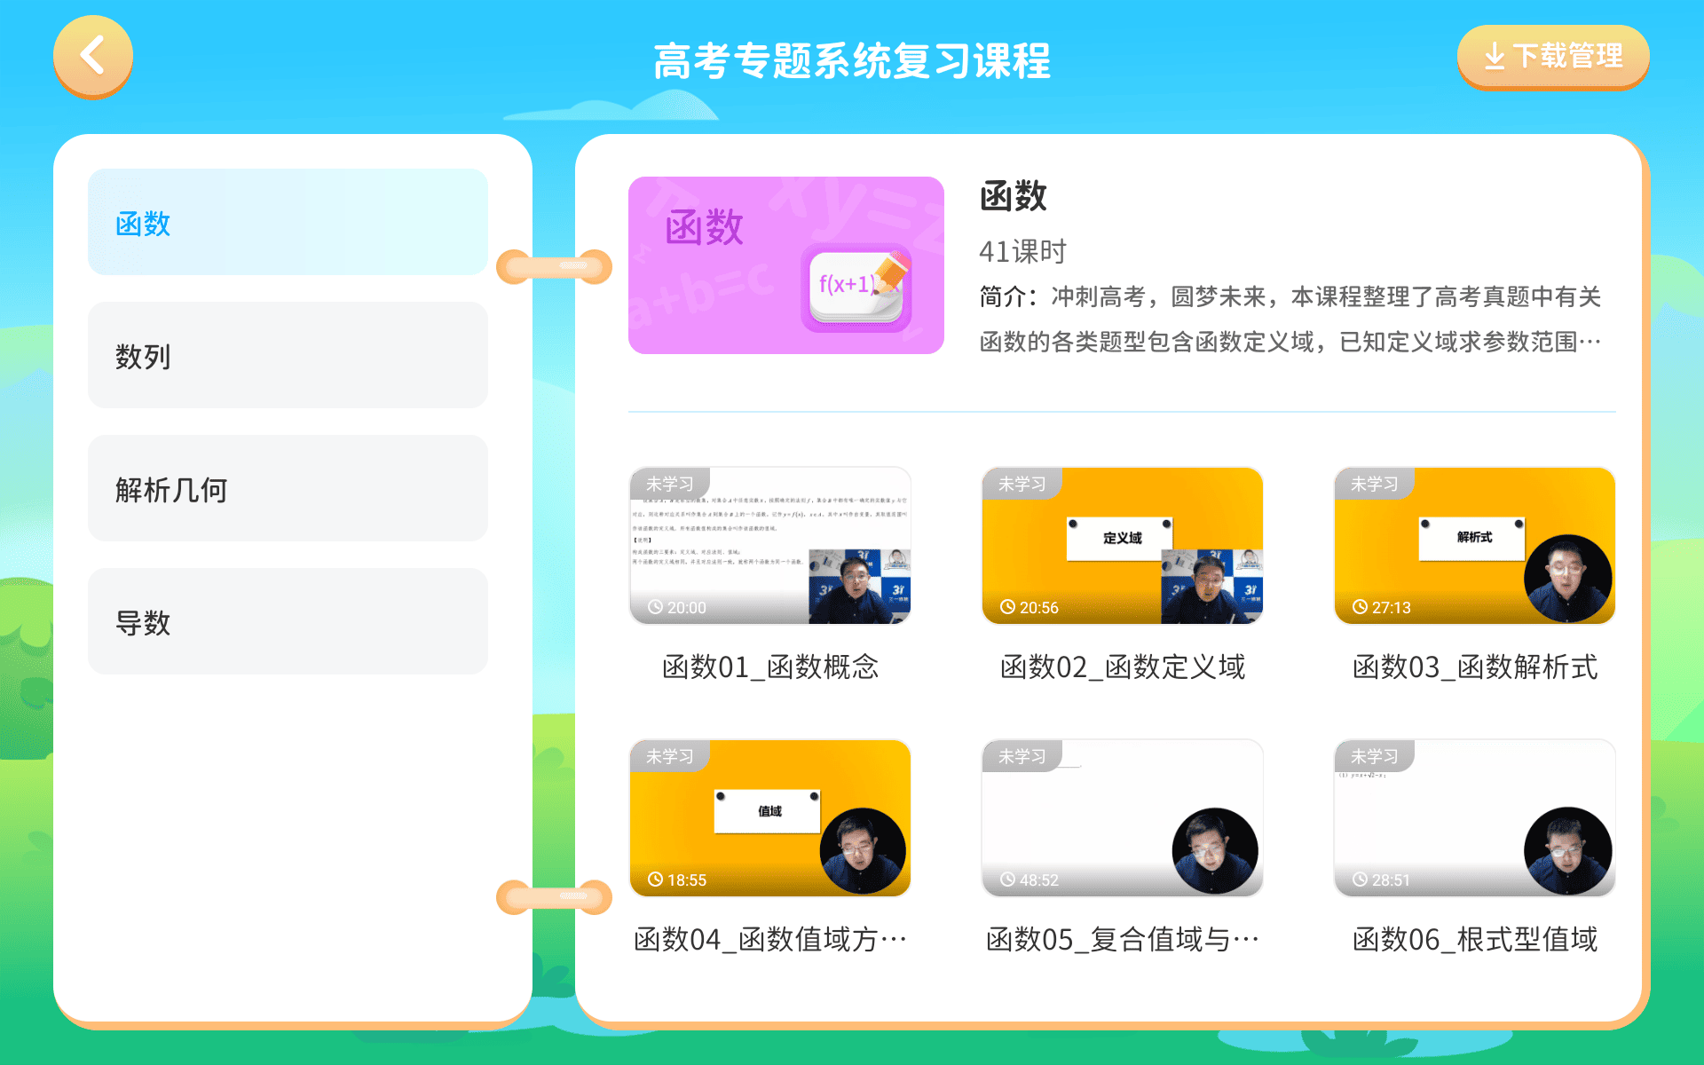
Task: Click the orange back arrow button
Action: click(x=93, y=56)
